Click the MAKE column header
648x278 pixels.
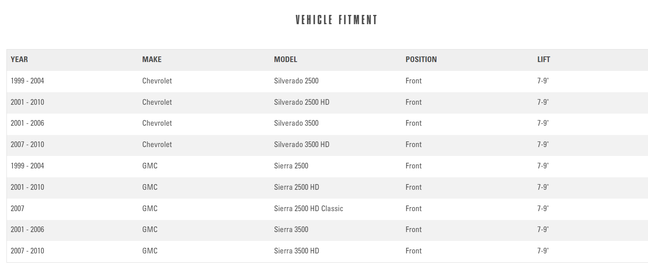(152, 60)
